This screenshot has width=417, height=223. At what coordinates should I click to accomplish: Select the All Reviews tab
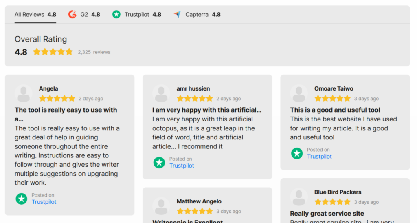tap(35, 14)
